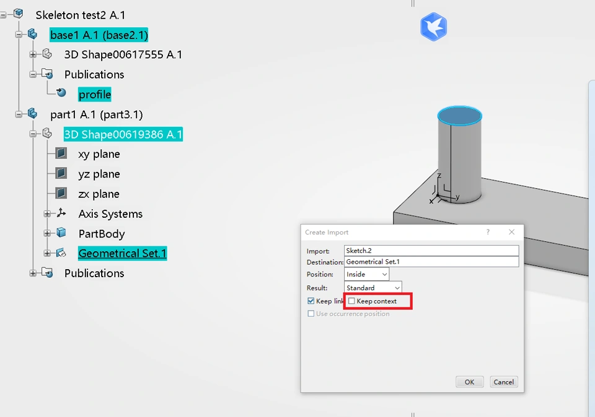Uncheck the Keep link checkbox
This screenshot has height=417, width=595.
coord(311,301)
